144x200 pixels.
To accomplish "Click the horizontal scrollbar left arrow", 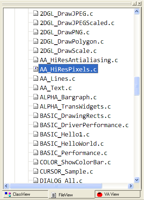I will point(6,186).
